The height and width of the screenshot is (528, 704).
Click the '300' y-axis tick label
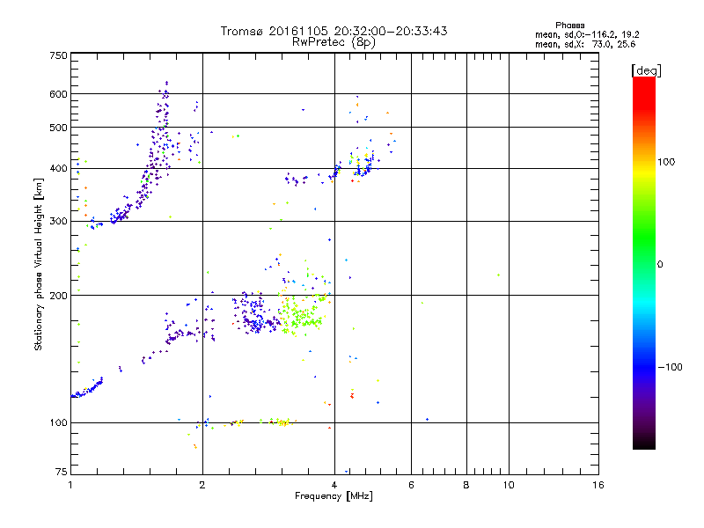(58, 222)
